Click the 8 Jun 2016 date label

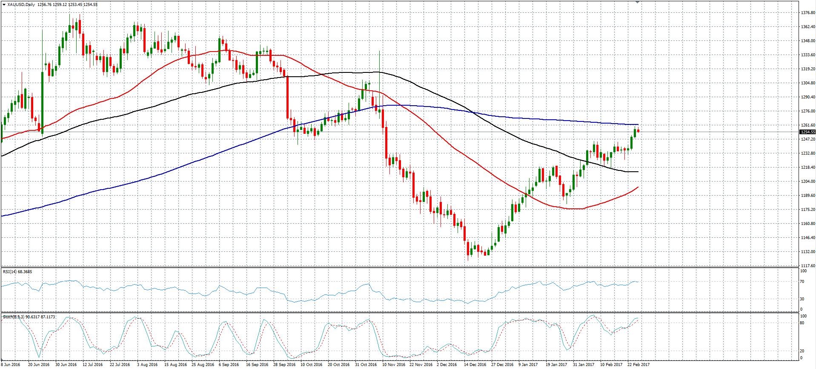(x=11, y=365)
